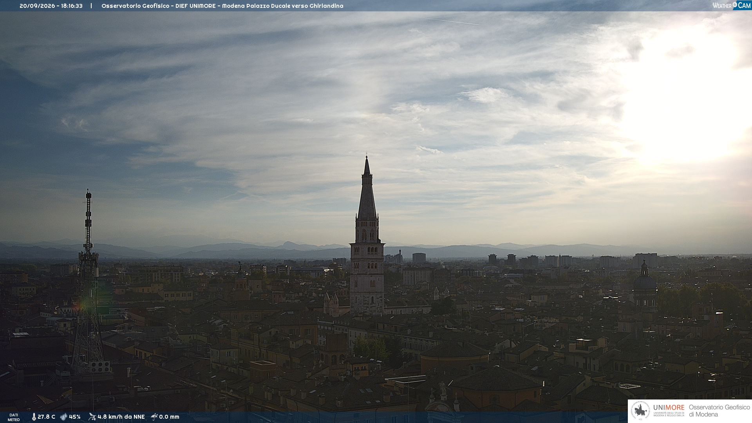Click the thermometer temperature icon
The image size is (752, 423).
pos(34,417)
